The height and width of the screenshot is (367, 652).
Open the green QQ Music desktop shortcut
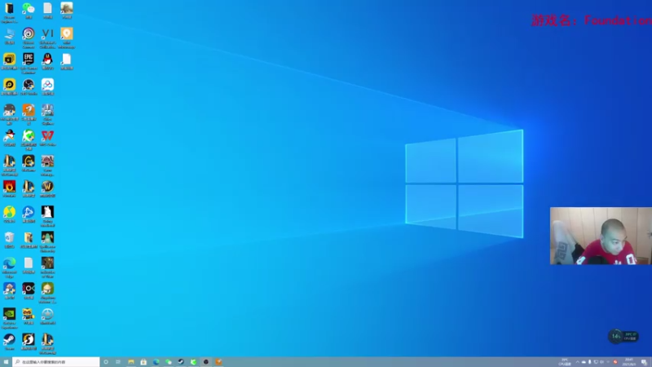coord(9,214)
